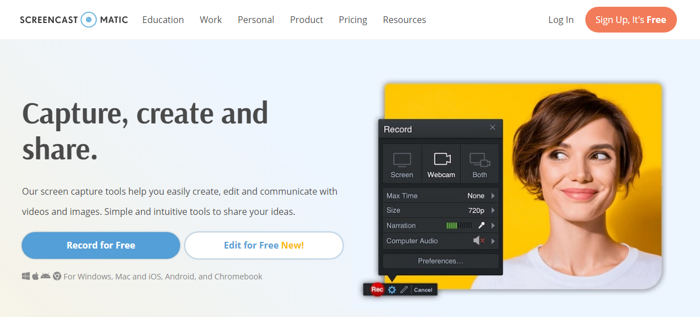
Task: Click the Windows platform icon
Action: tap(26, 276)
